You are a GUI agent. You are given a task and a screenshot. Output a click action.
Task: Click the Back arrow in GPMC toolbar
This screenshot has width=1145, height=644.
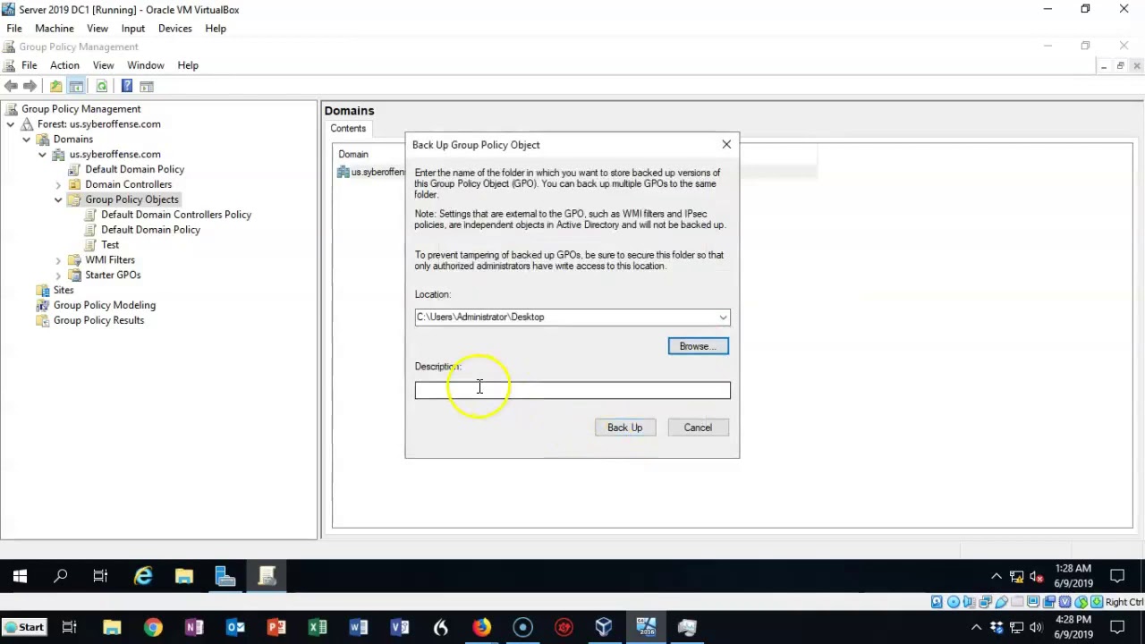coord(11,86)
